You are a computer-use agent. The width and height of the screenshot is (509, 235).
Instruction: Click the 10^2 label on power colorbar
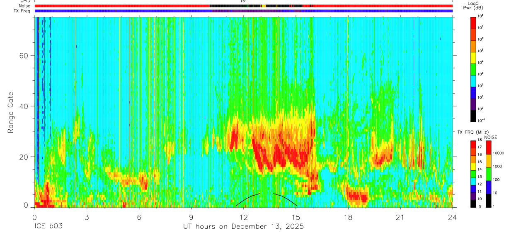pos(481,85)
